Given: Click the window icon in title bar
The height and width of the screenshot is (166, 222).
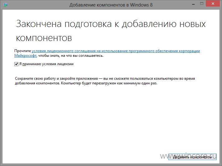Looking at the screenshot, I should click(x=6, y=5).
